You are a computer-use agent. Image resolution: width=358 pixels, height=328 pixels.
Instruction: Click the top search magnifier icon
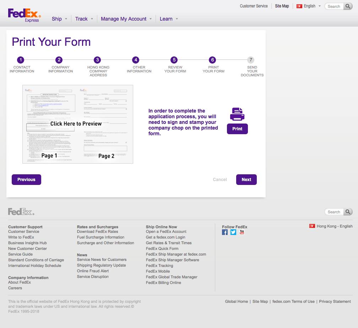click(348, 6)
